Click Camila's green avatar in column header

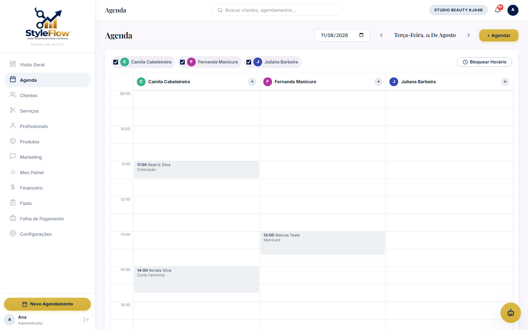141,82
